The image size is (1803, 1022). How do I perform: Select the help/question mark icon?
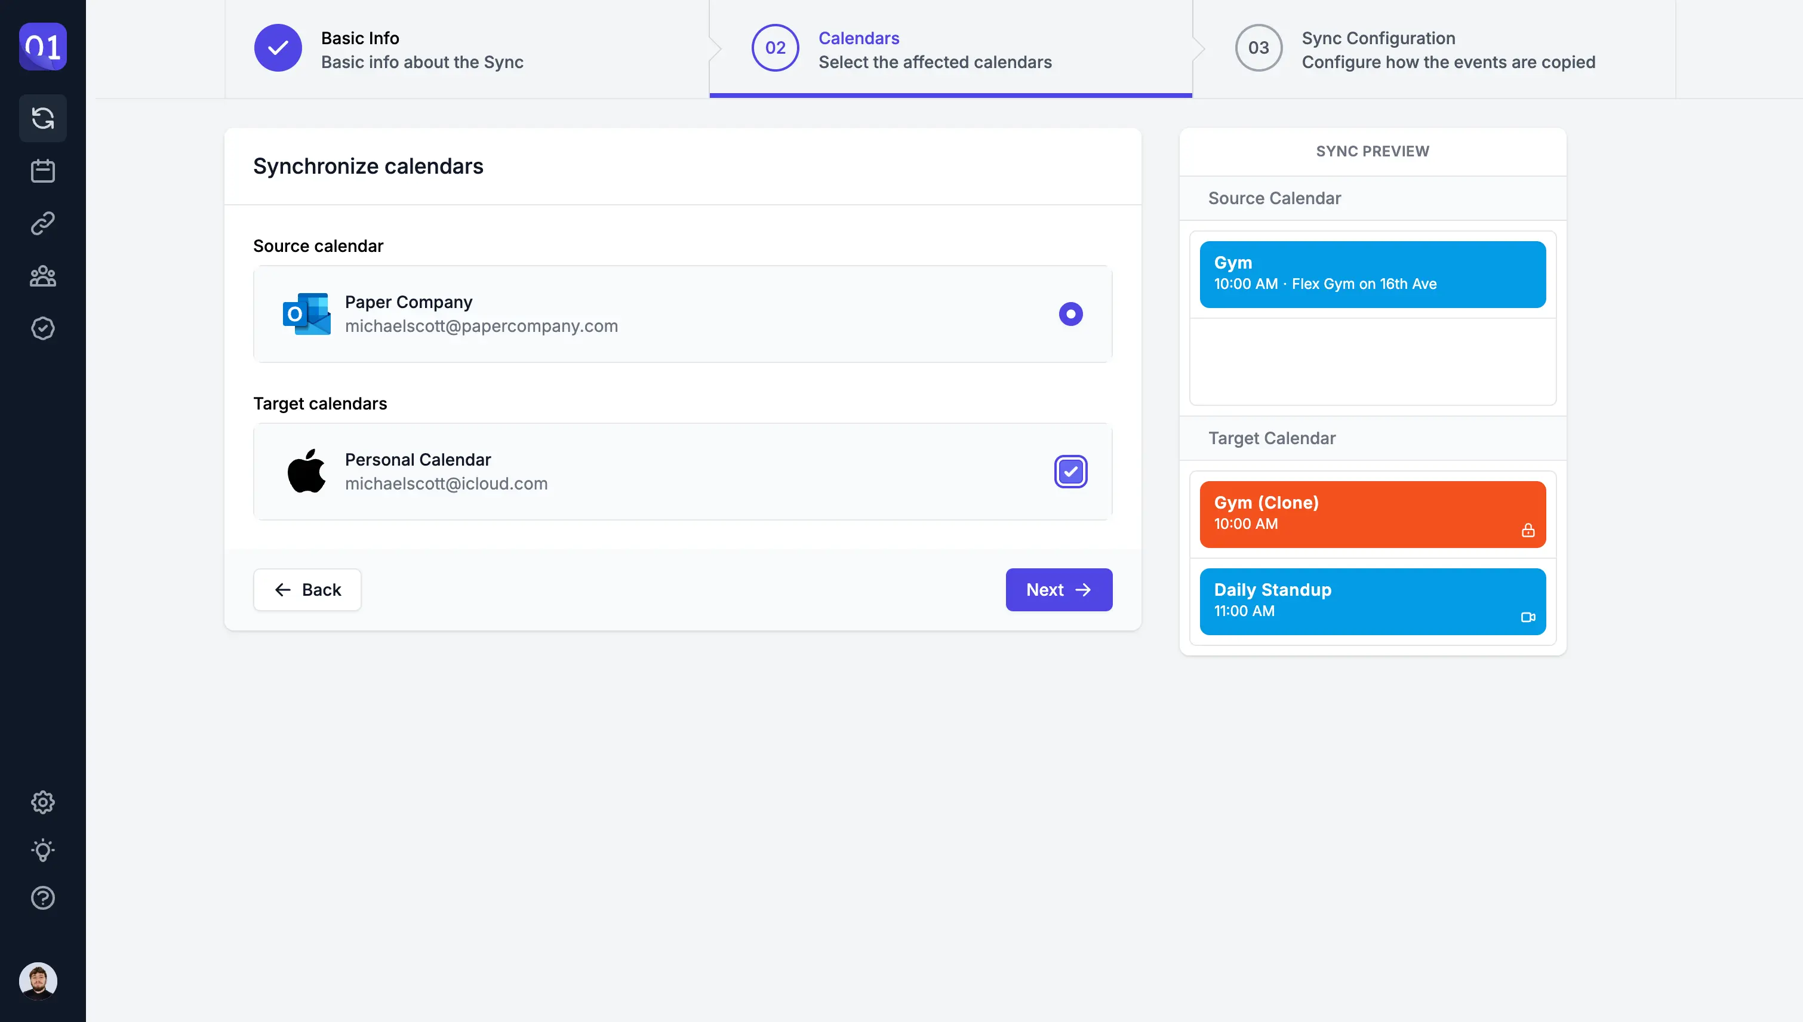(42, 897)
